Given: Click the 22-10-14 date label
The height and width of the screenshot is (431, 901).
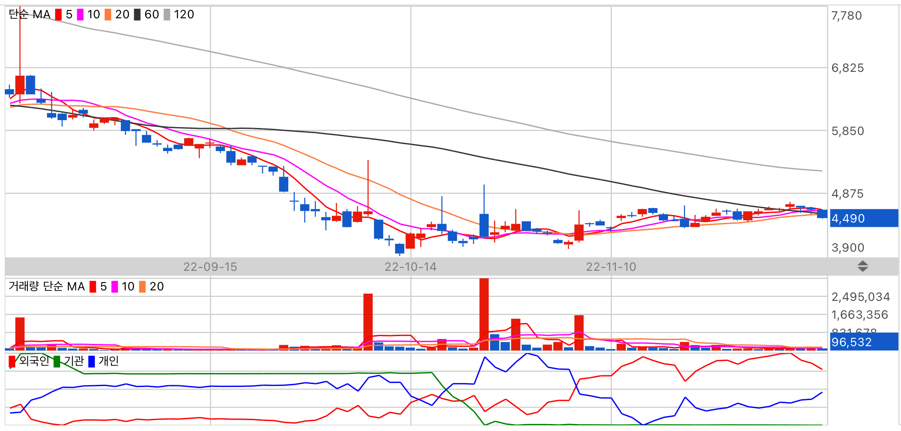Looking at the screenshot, I should point(411,267).
